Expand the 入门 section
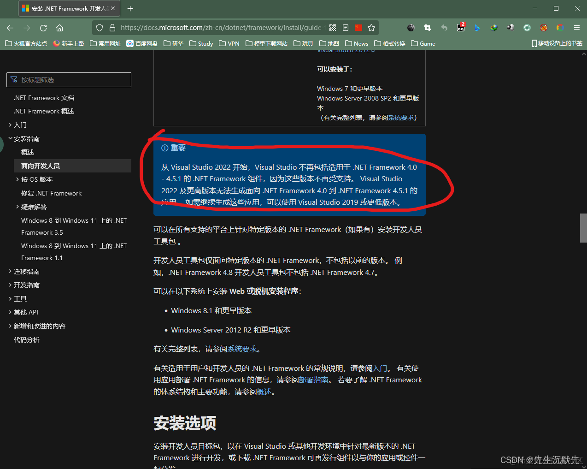 (10, 125)
